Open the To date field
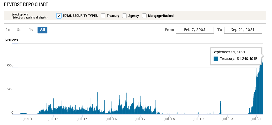 point(243,30)
